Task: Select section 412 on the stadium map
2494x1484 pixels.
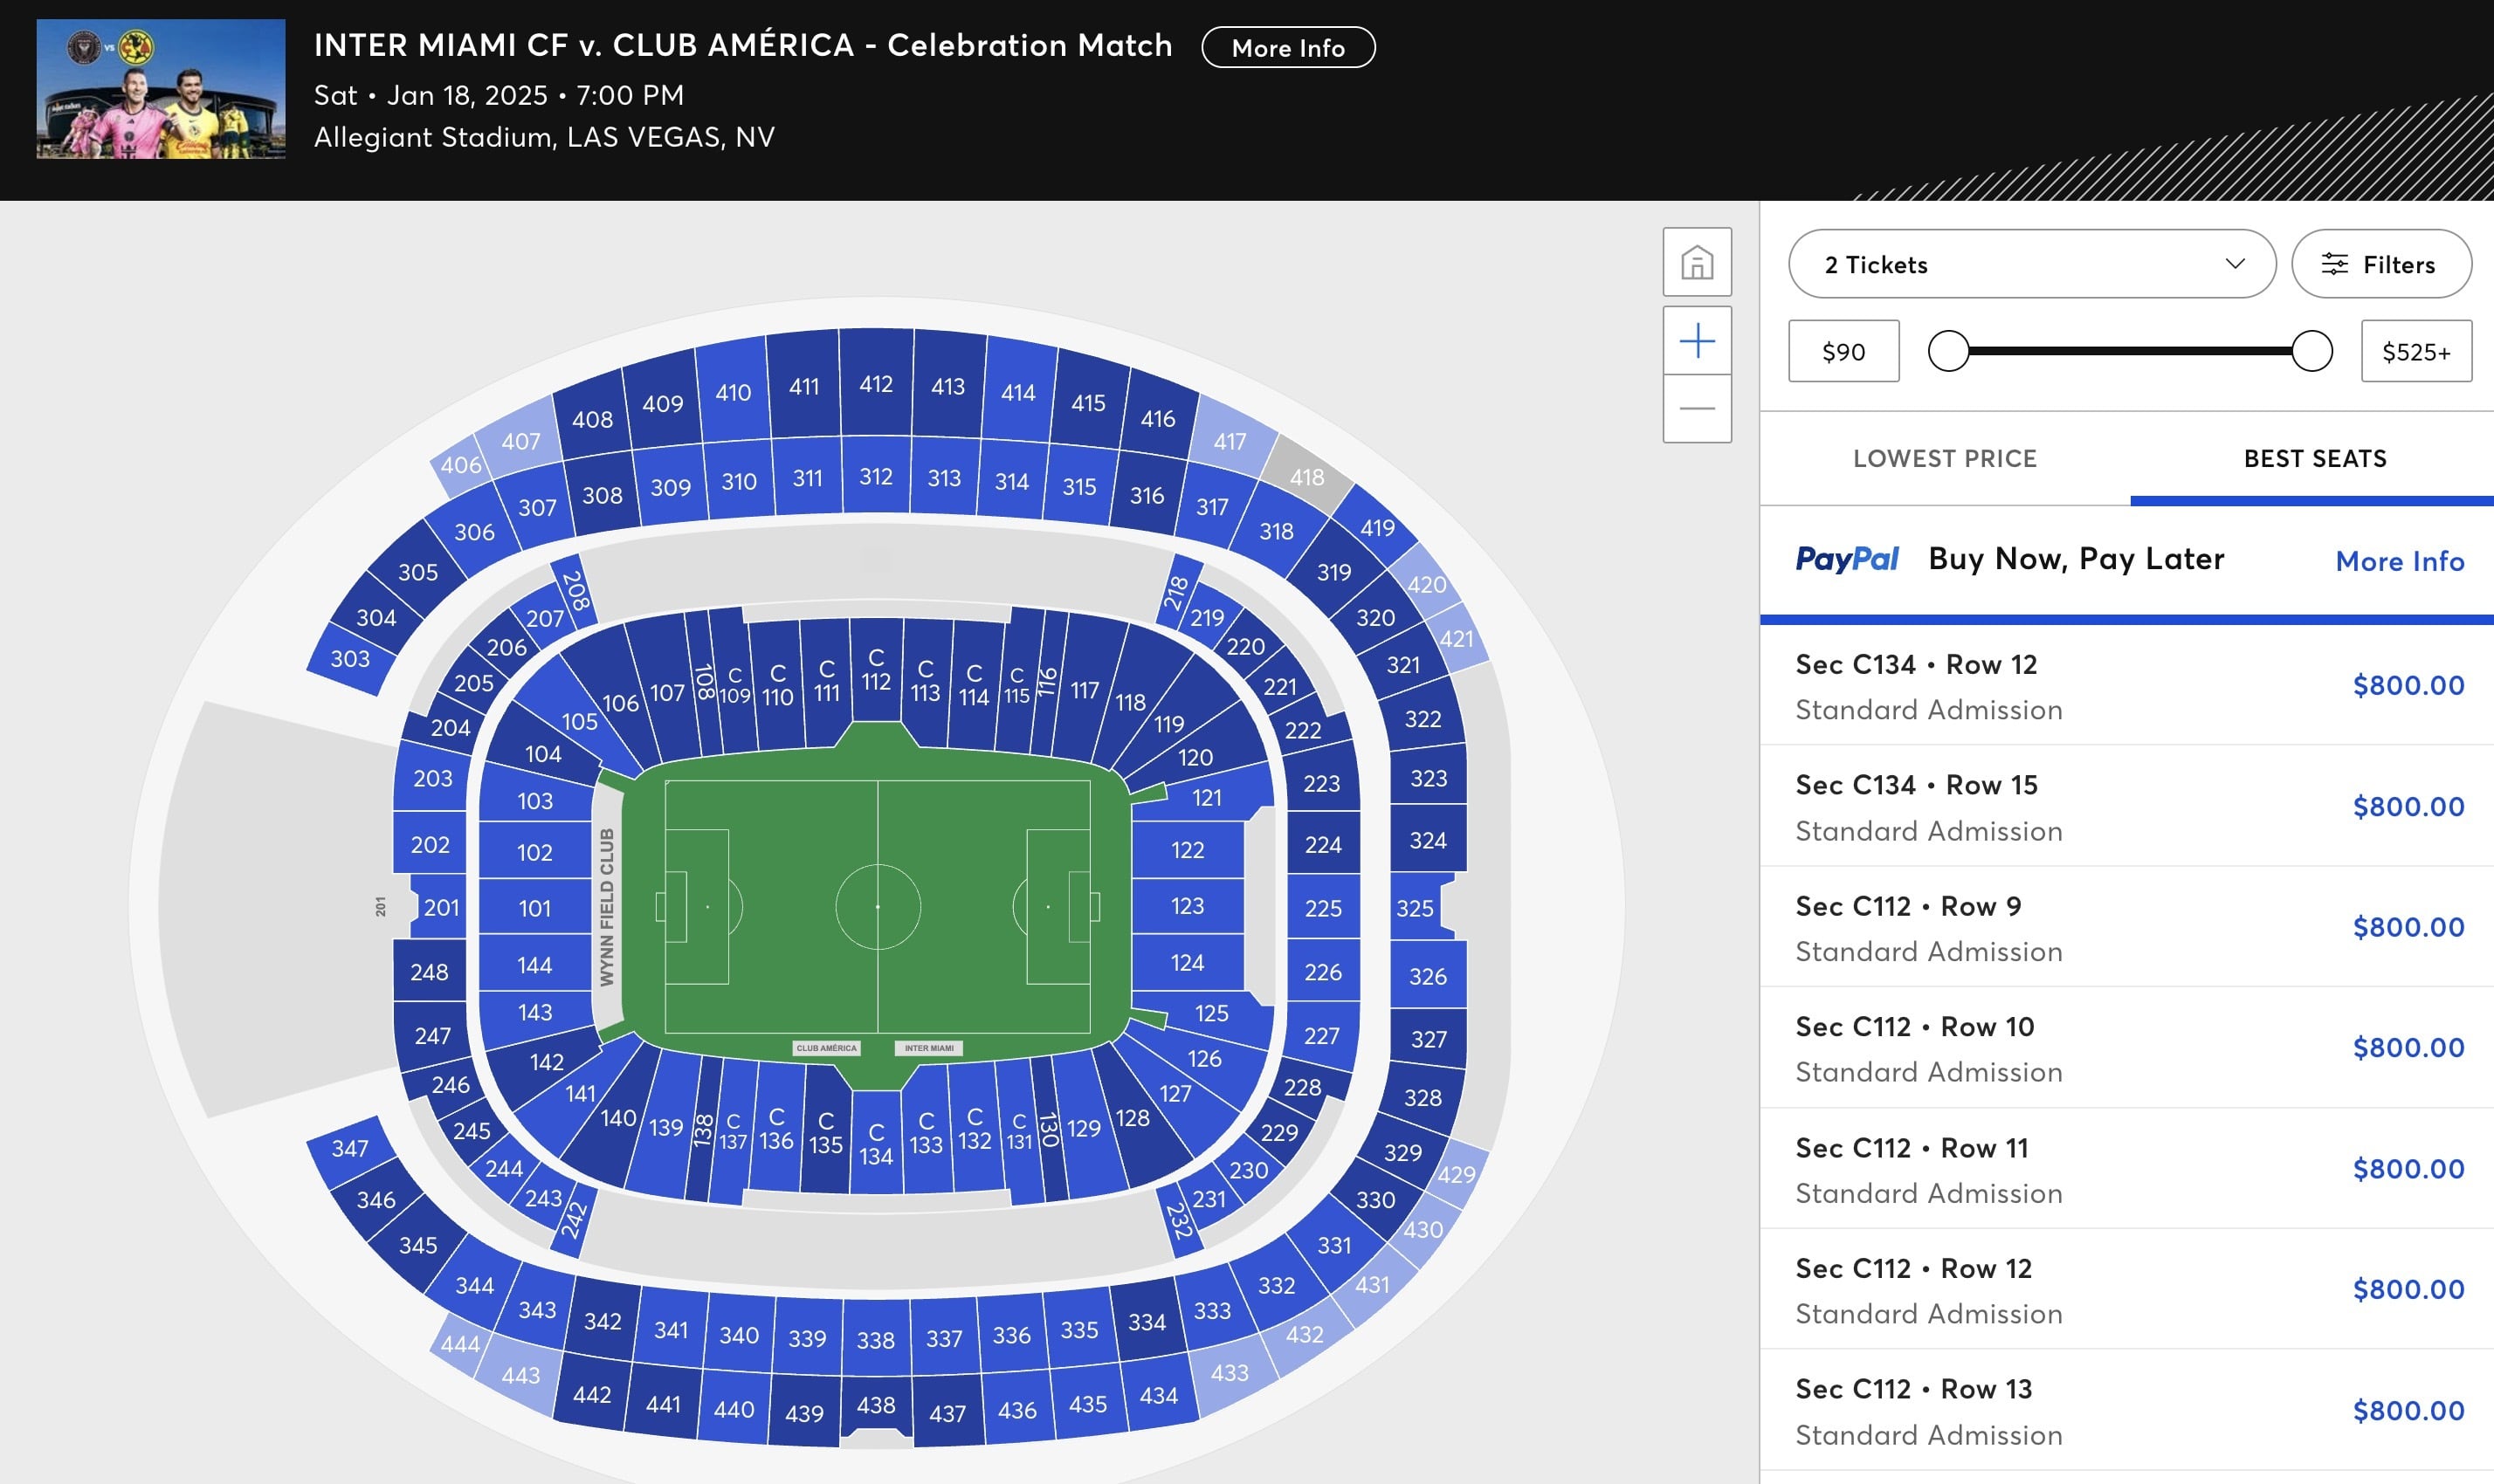Action: coord(875,384)
